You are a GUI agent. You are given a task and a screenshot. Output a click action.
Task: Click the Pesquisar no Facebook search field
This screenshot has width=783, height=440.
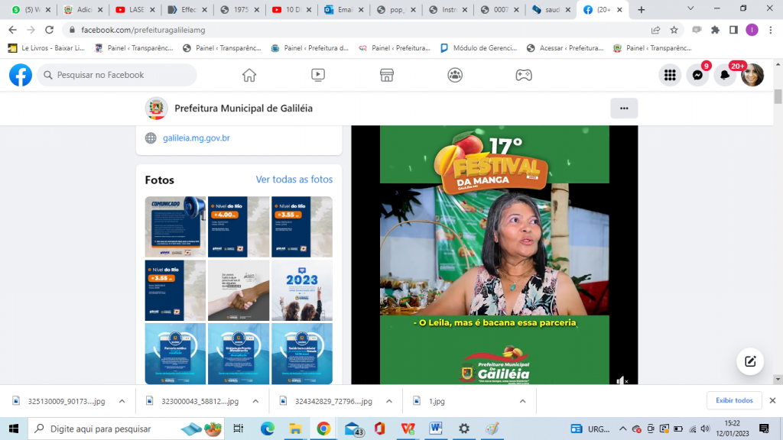(117, 75)
